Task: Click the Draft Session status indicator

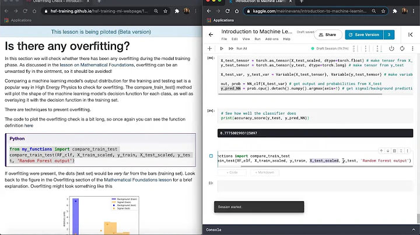Action: (x=330, y=49)
